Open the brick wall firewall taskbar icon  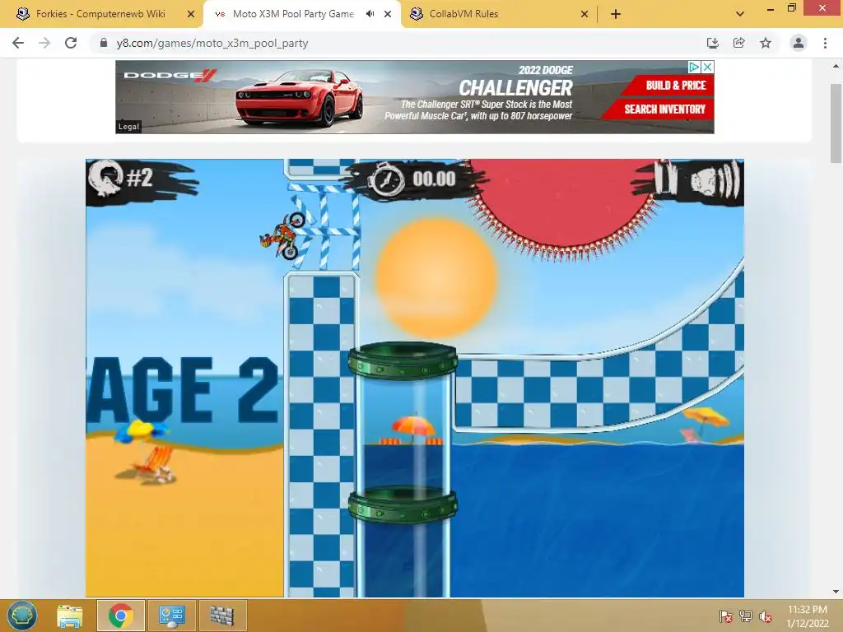click(x=222, y=616)
